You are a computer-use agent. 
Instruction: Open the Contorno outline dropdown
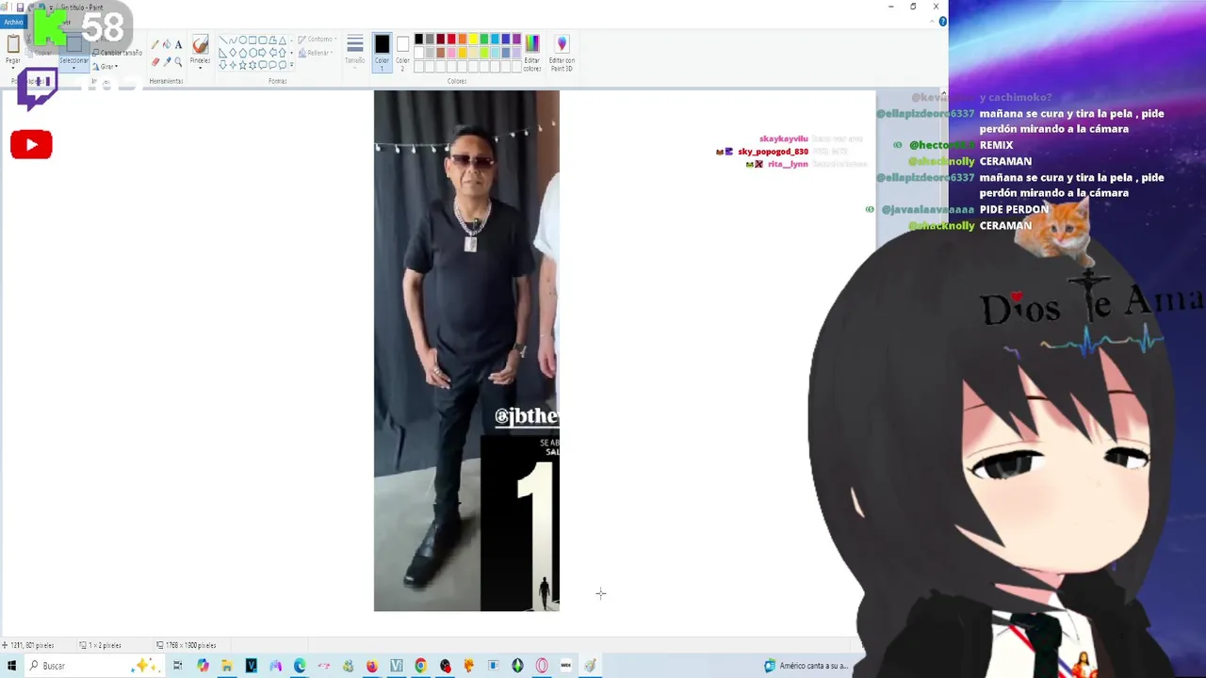(x=316, y=40)
